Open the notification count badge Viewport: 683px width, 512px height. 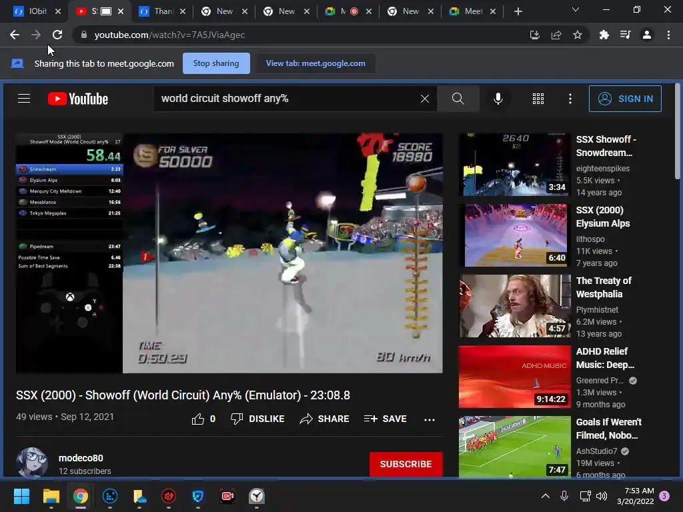coord(664,496)
